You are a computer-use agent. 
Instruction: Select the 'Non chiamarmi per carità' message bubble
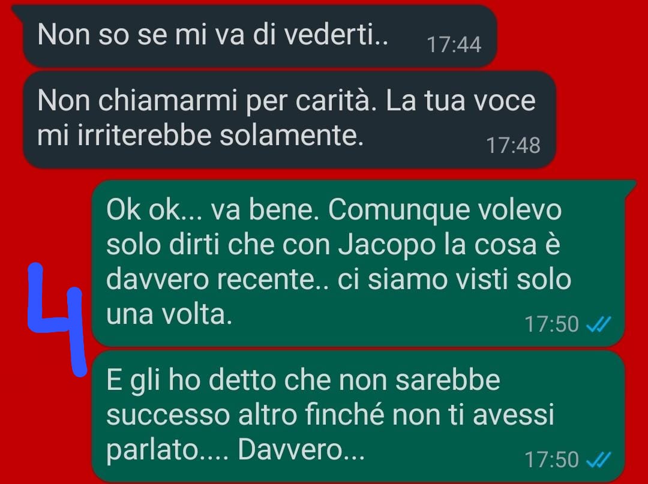point(289,120)
